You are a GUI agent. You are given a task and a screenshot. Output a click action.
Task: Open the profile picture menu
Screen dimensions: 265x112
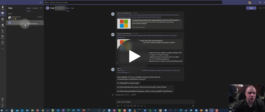pos(250,2)
